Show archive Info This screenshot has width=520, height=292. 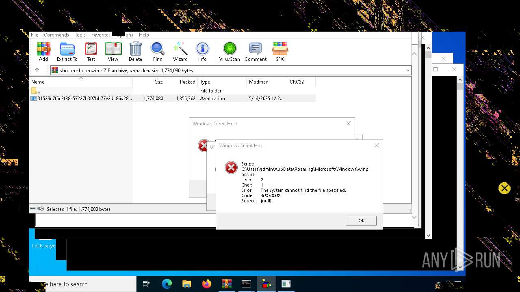coord(202,52)
